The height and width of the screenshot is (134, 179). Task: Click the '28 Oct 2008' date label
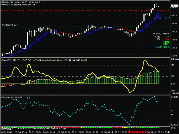(6, 132)
